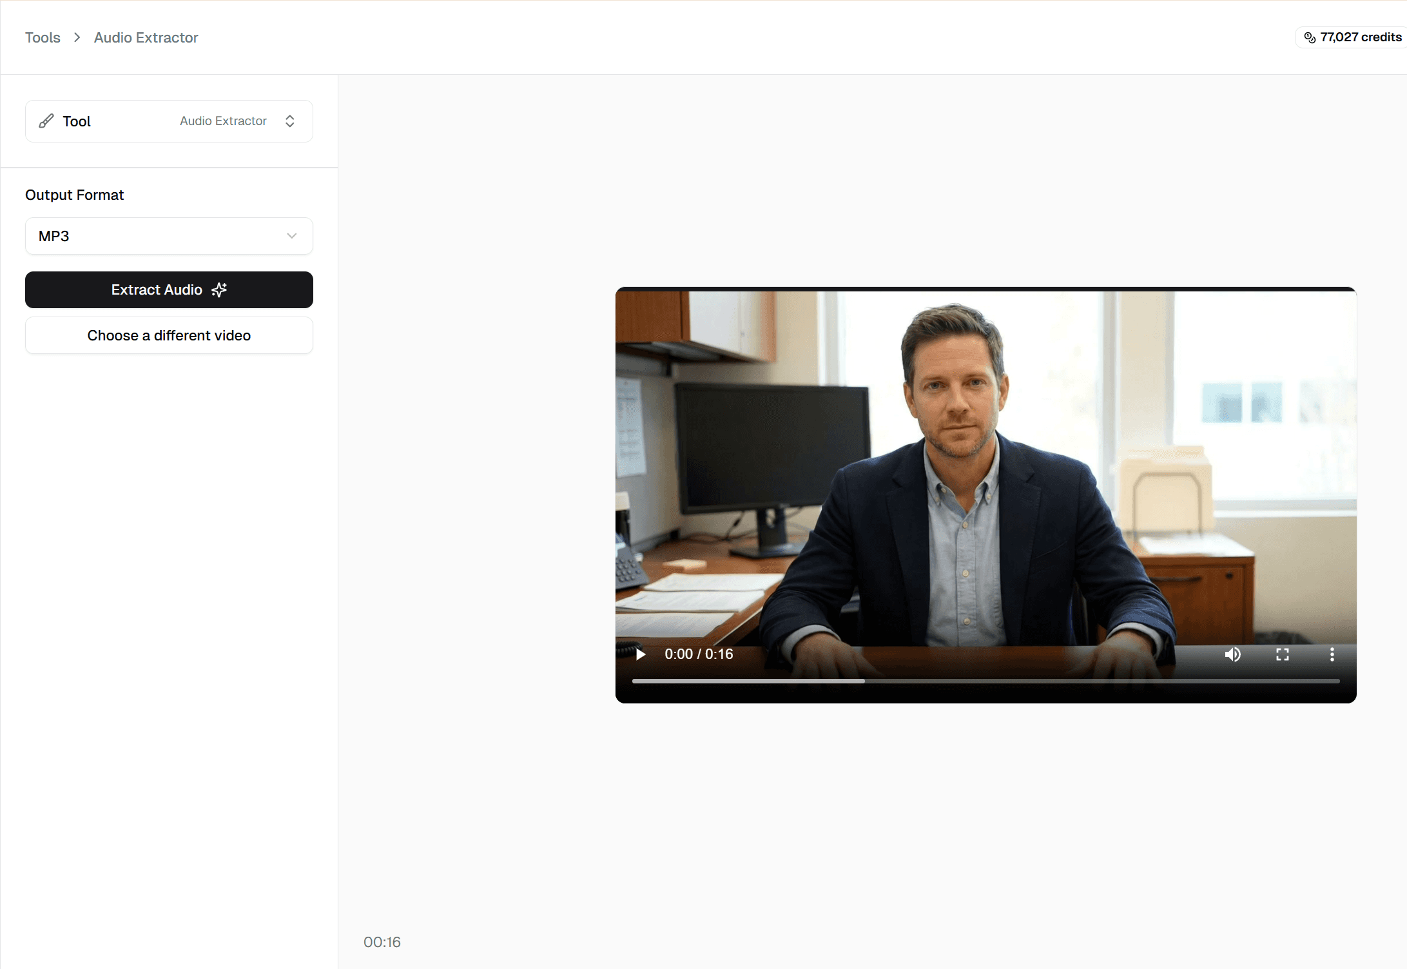Play the video preview

click(x=641, y=654)
